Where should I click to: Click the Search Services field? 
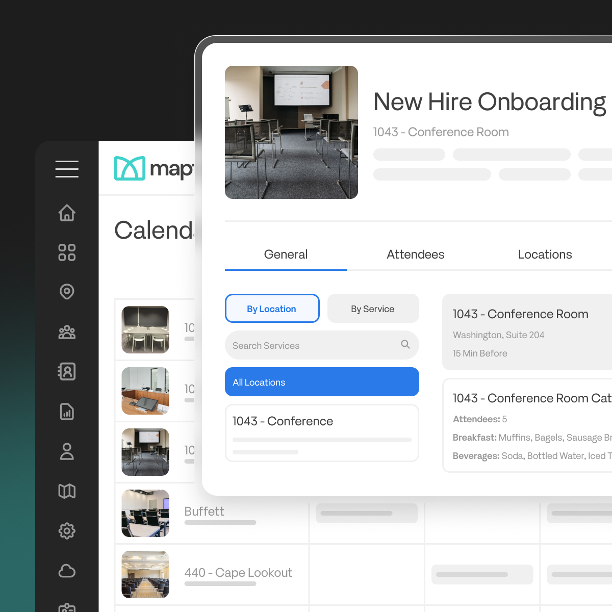tap(322, 345)
